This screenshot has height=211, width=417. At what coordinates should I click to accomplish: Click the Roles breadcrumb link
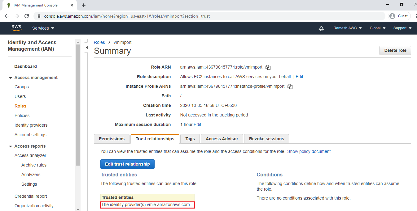click(99, 43)
